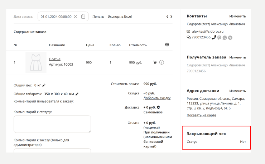Call customer via the phone handset icon

[x=214, y=37]
